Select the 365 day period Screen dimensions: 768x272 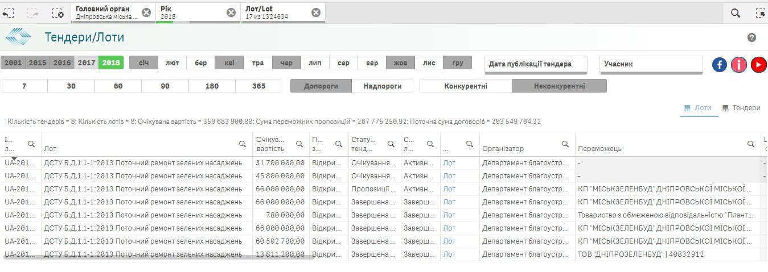[258, 86]
